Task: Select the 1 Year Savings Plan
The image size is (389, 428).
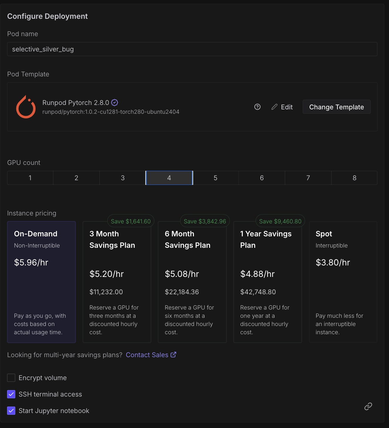Action: point(268,282)
